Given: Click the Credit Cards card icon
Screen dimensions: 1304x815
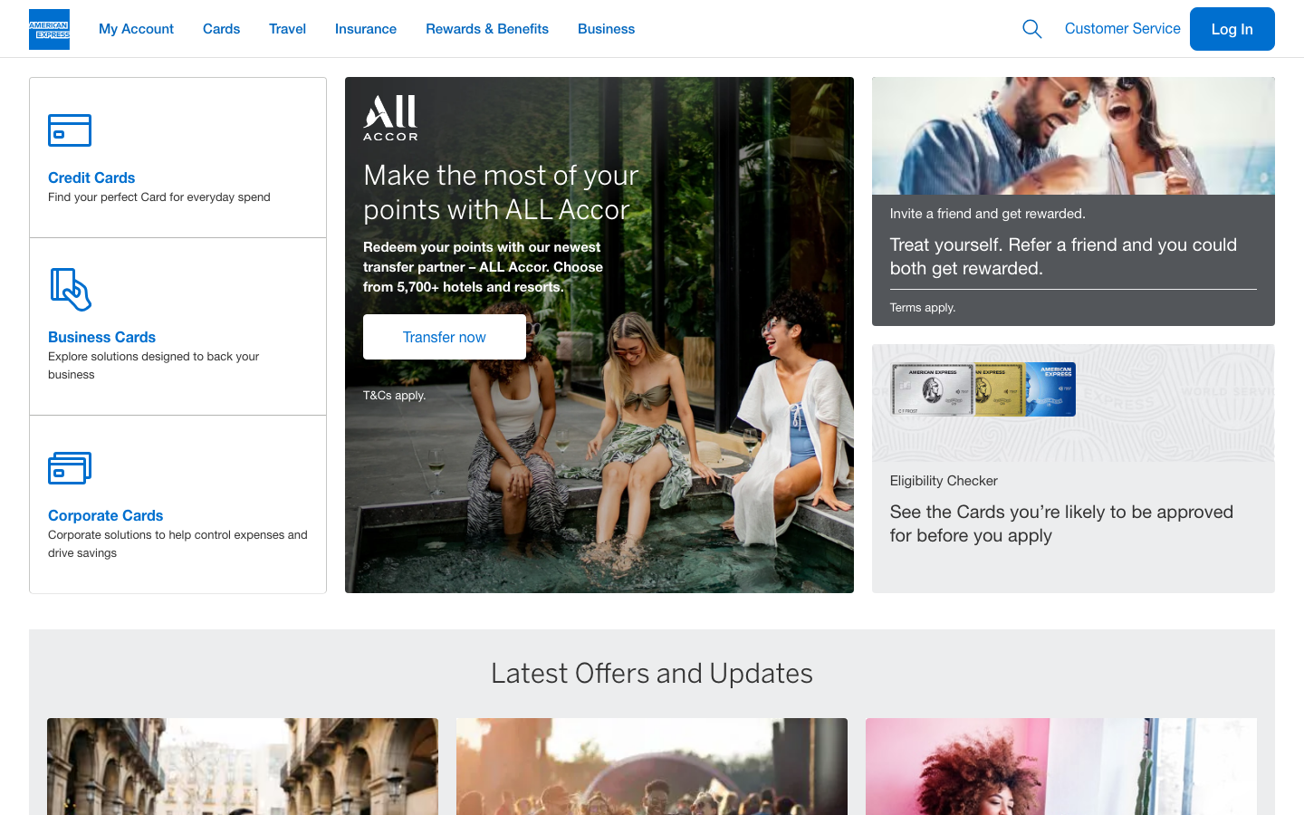Looking at the screenshot, I should (x=70, y=130).
